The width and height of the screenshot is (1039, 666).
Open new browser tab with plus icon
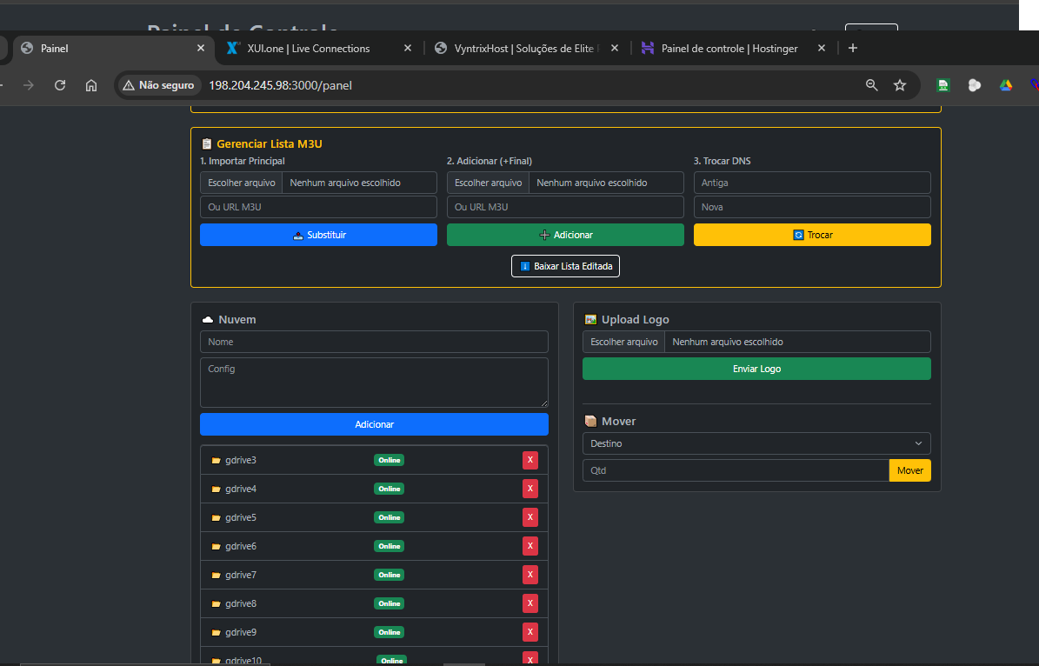tap(852, 49)
